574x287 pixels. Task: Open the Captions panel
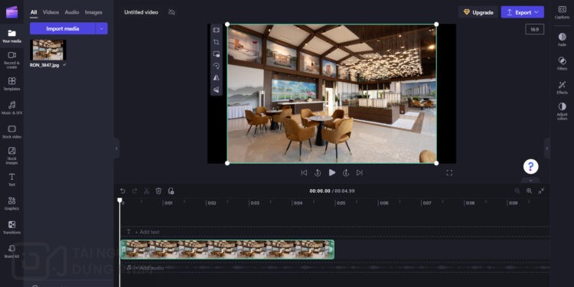[x=562, y=12]
